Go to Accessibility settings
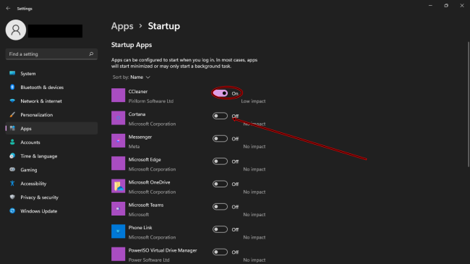The height and width of the screenshot is (264, 470). [51, 184]
